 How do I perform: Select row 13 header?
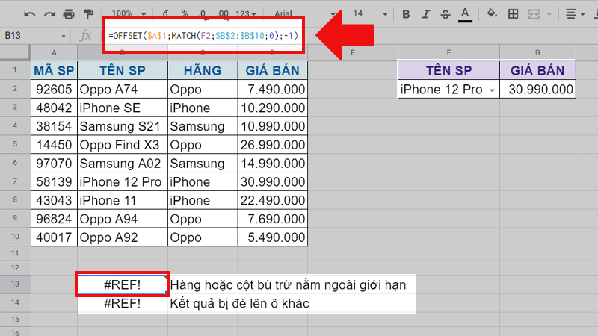pos(15,284)
